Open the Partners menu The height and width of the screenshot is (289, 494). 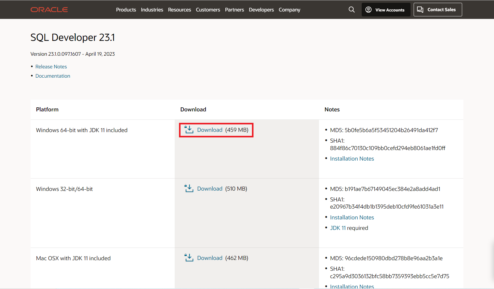[x=234, y=10]
